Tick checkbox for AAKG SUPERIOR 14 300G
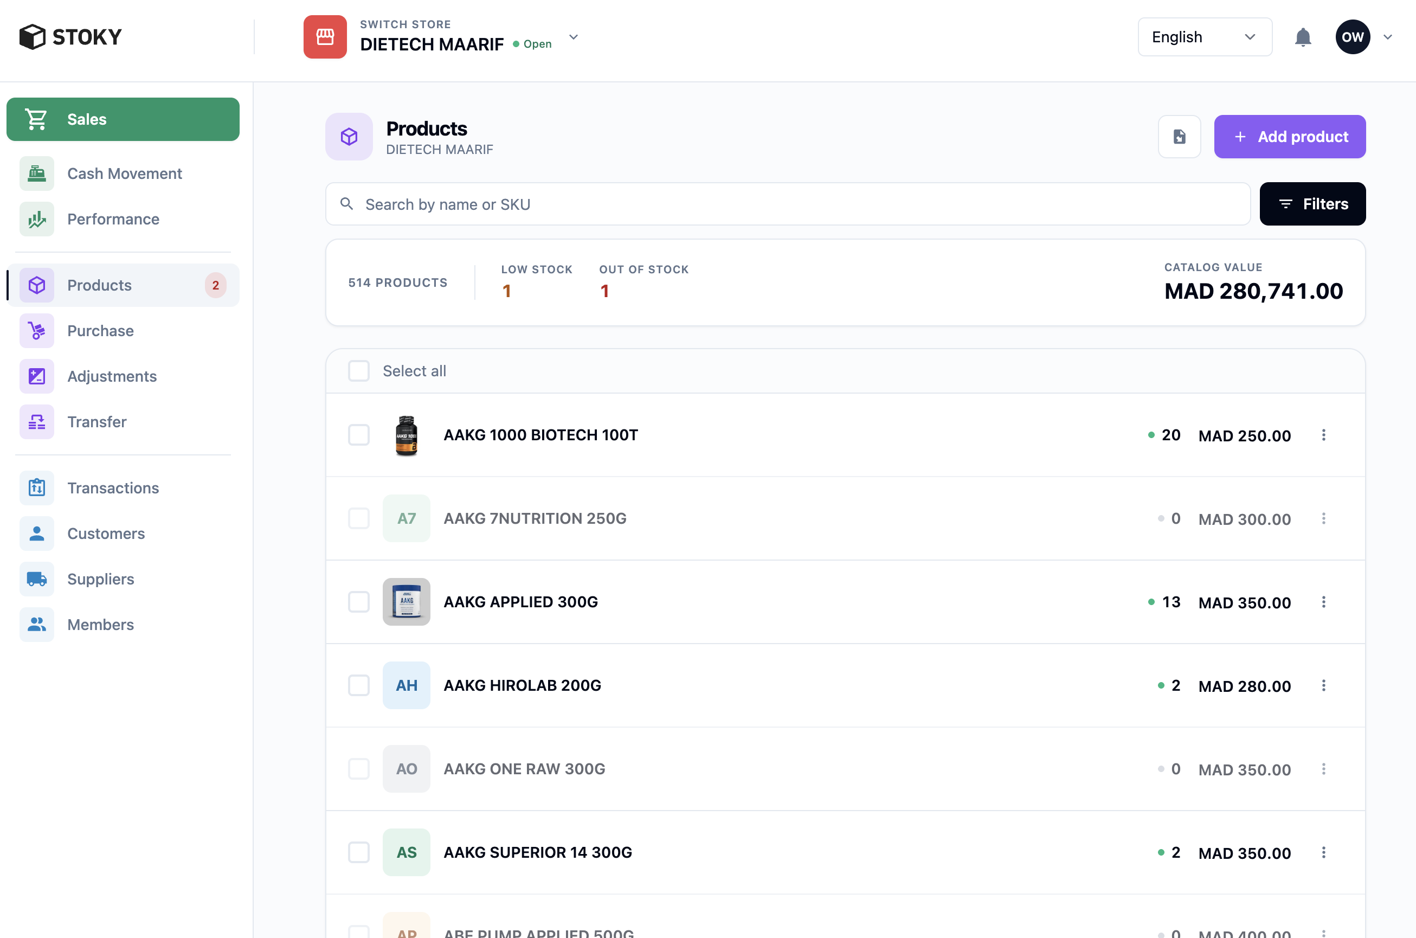The image size is (1416, 938). (x=359, y=852)
